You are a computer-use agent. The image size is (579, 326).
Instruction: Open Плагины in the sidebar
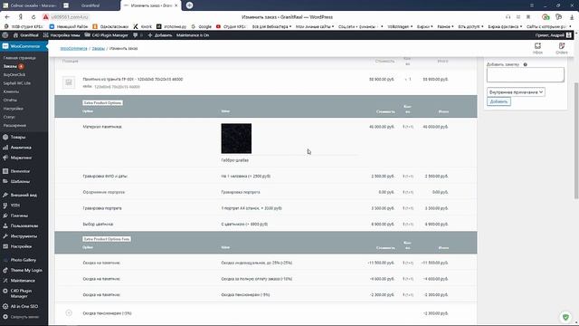(19, 216)
